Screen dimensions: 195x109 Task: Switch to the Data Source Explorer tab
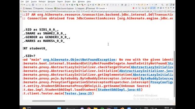pos(64,8)
